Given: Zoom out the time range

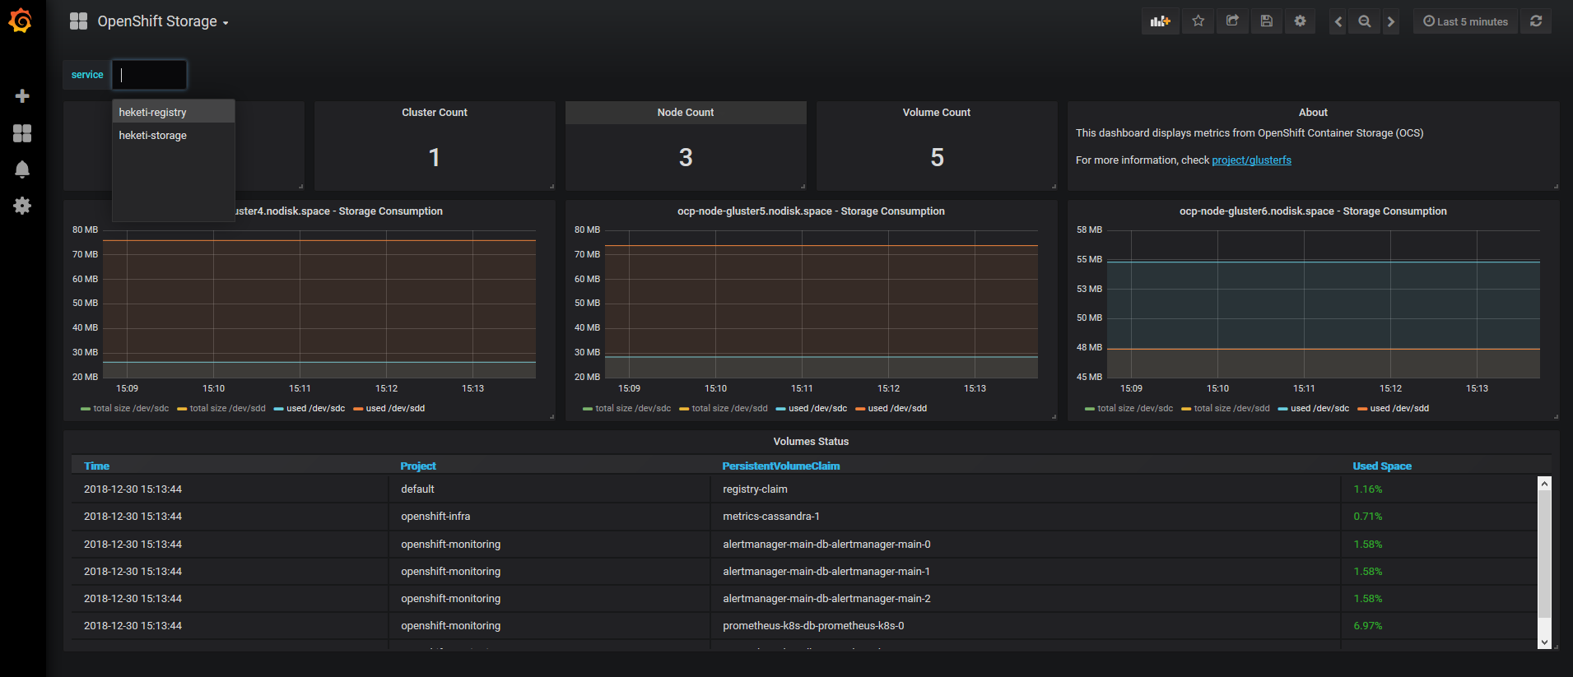Looking at the screenshot, I should [1365, 21].
